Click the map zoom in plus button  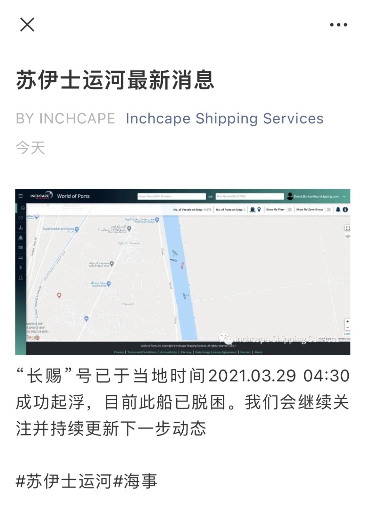coord(347,321)
